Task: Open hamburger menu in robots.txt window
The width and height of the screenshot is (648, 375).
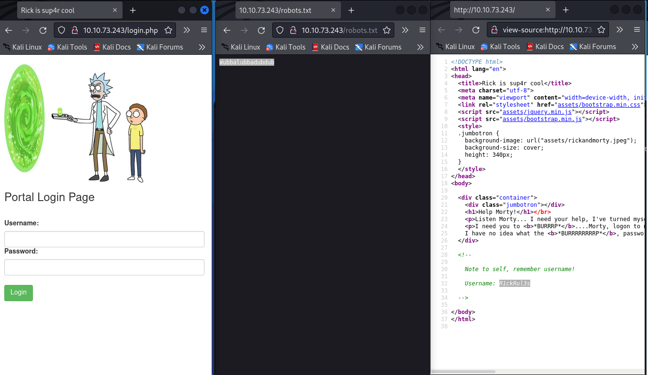Action: 422,30
